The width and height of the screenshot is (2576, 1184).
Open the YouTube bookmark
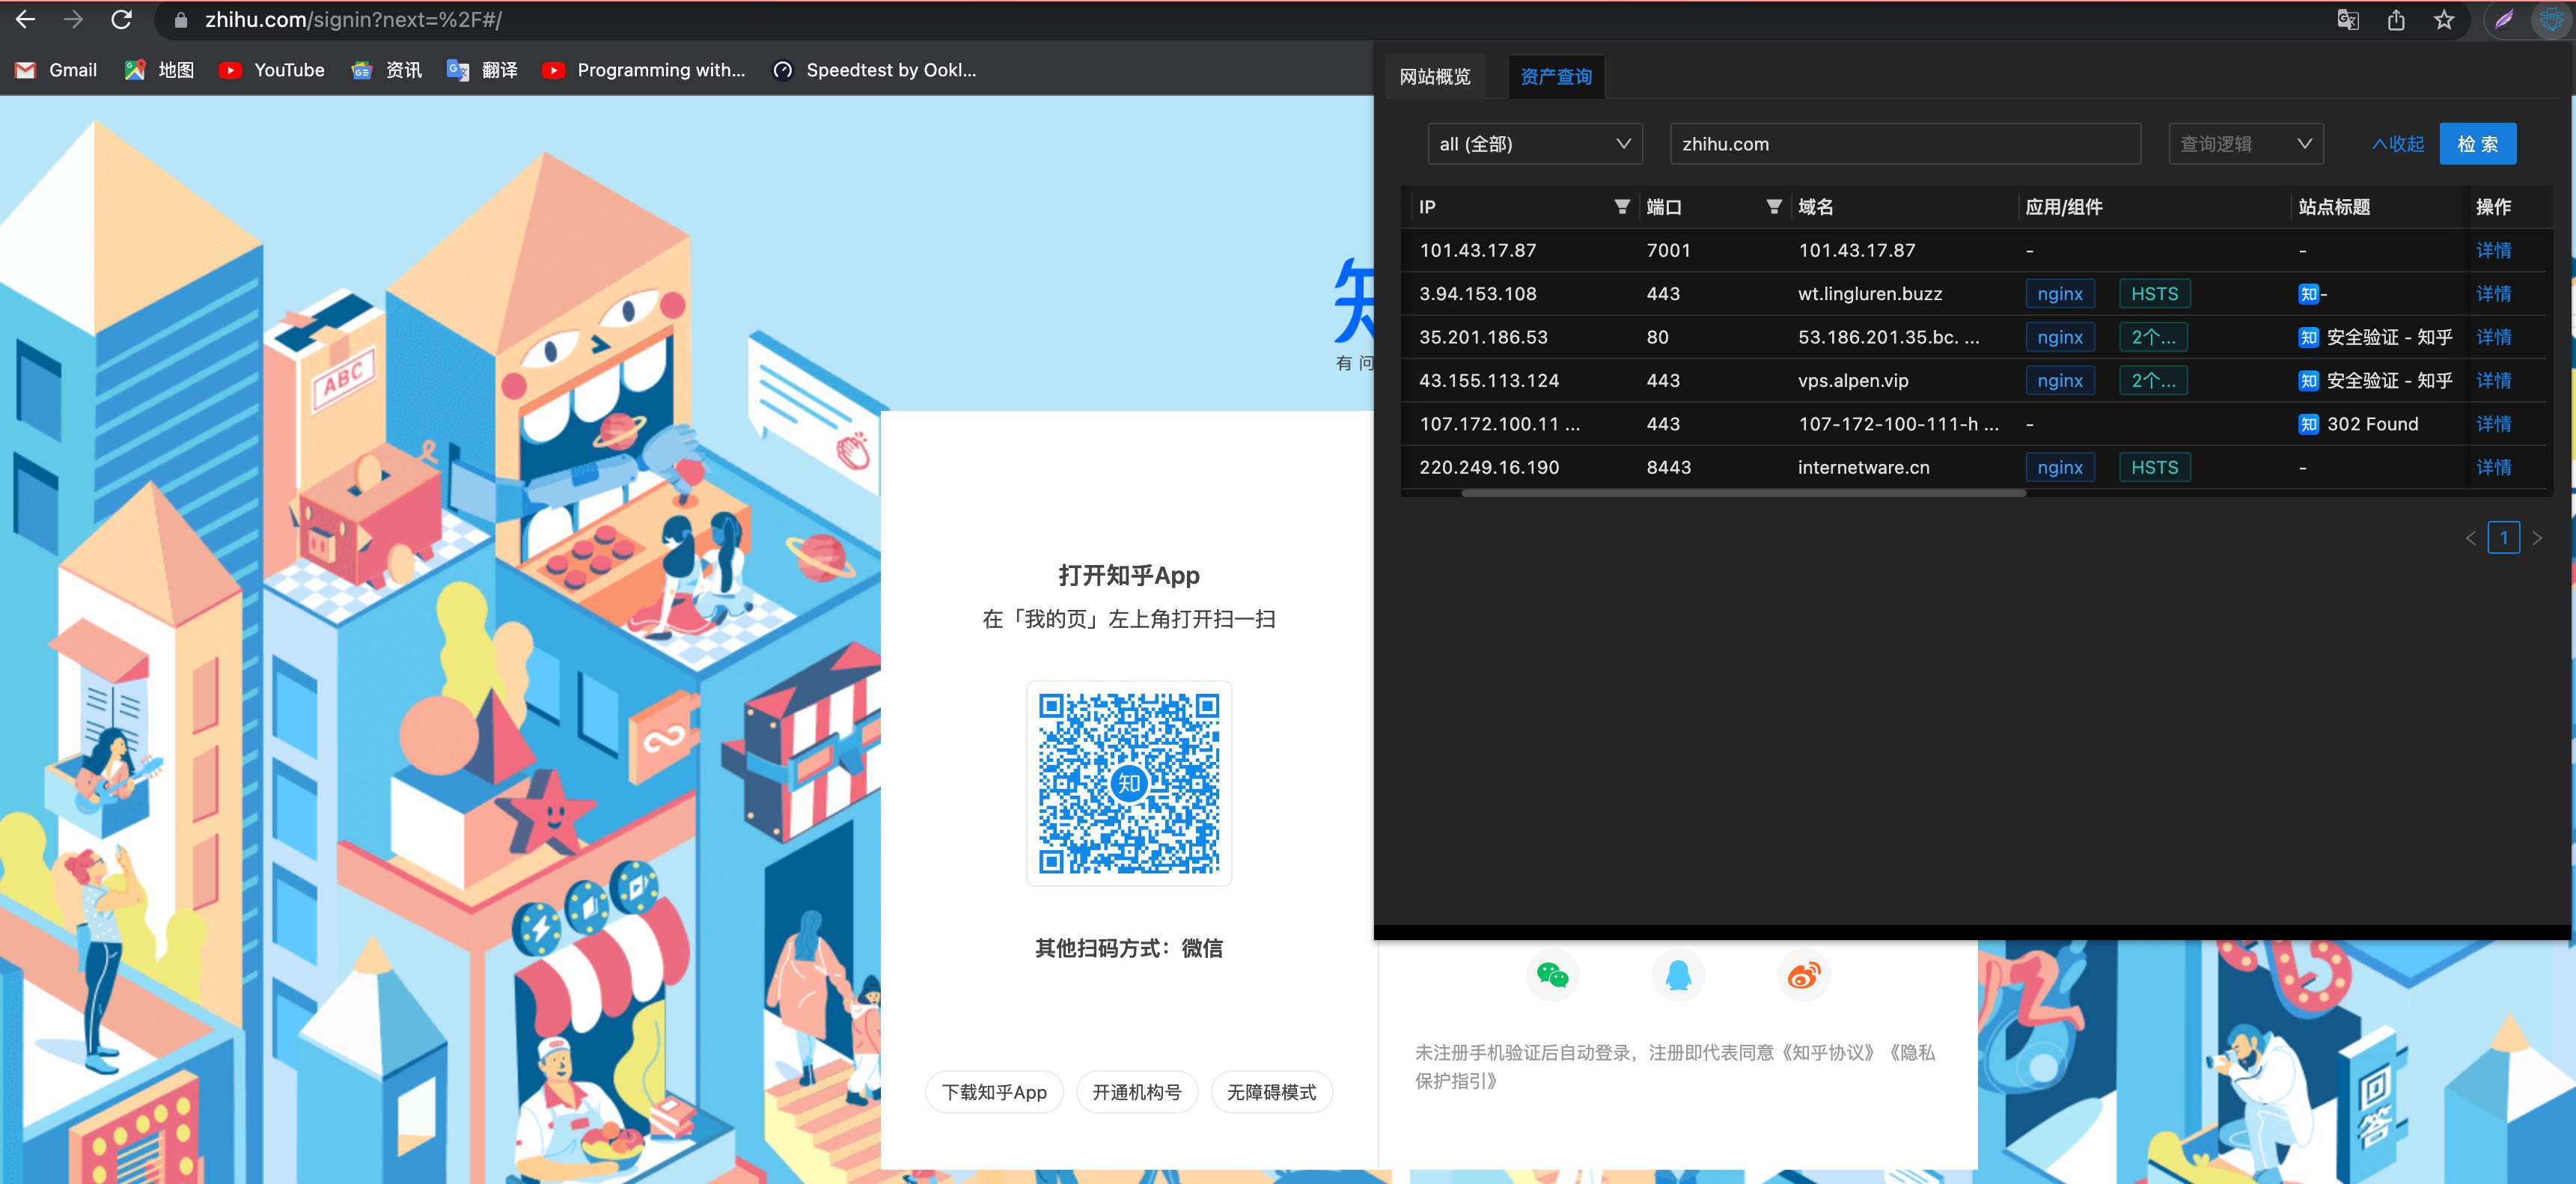272,70
